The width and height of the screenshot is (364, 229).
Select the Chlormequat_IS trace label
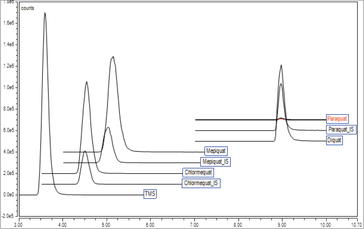tap(201, 183)
